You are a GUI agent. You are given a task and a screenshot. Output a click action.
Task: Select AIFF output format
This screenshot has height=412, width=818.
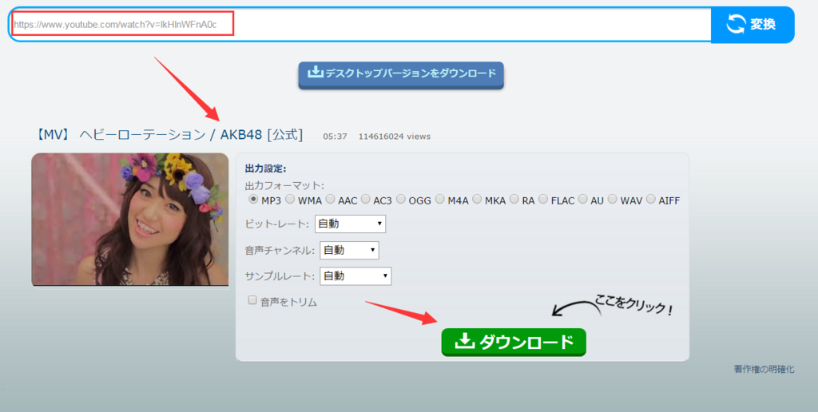pos(650,200)
